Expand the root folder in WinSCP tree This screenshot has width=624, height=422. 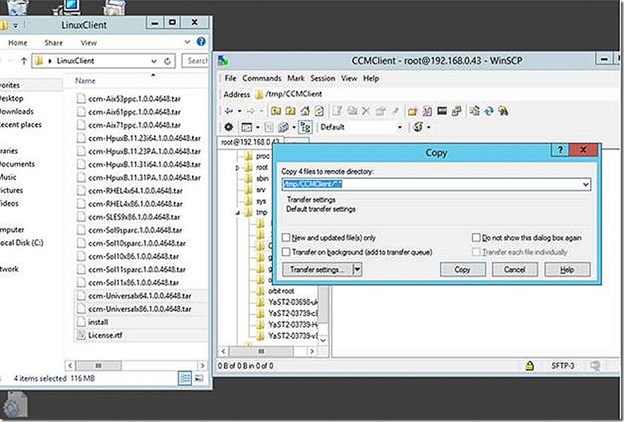click(x=237, y=168)
